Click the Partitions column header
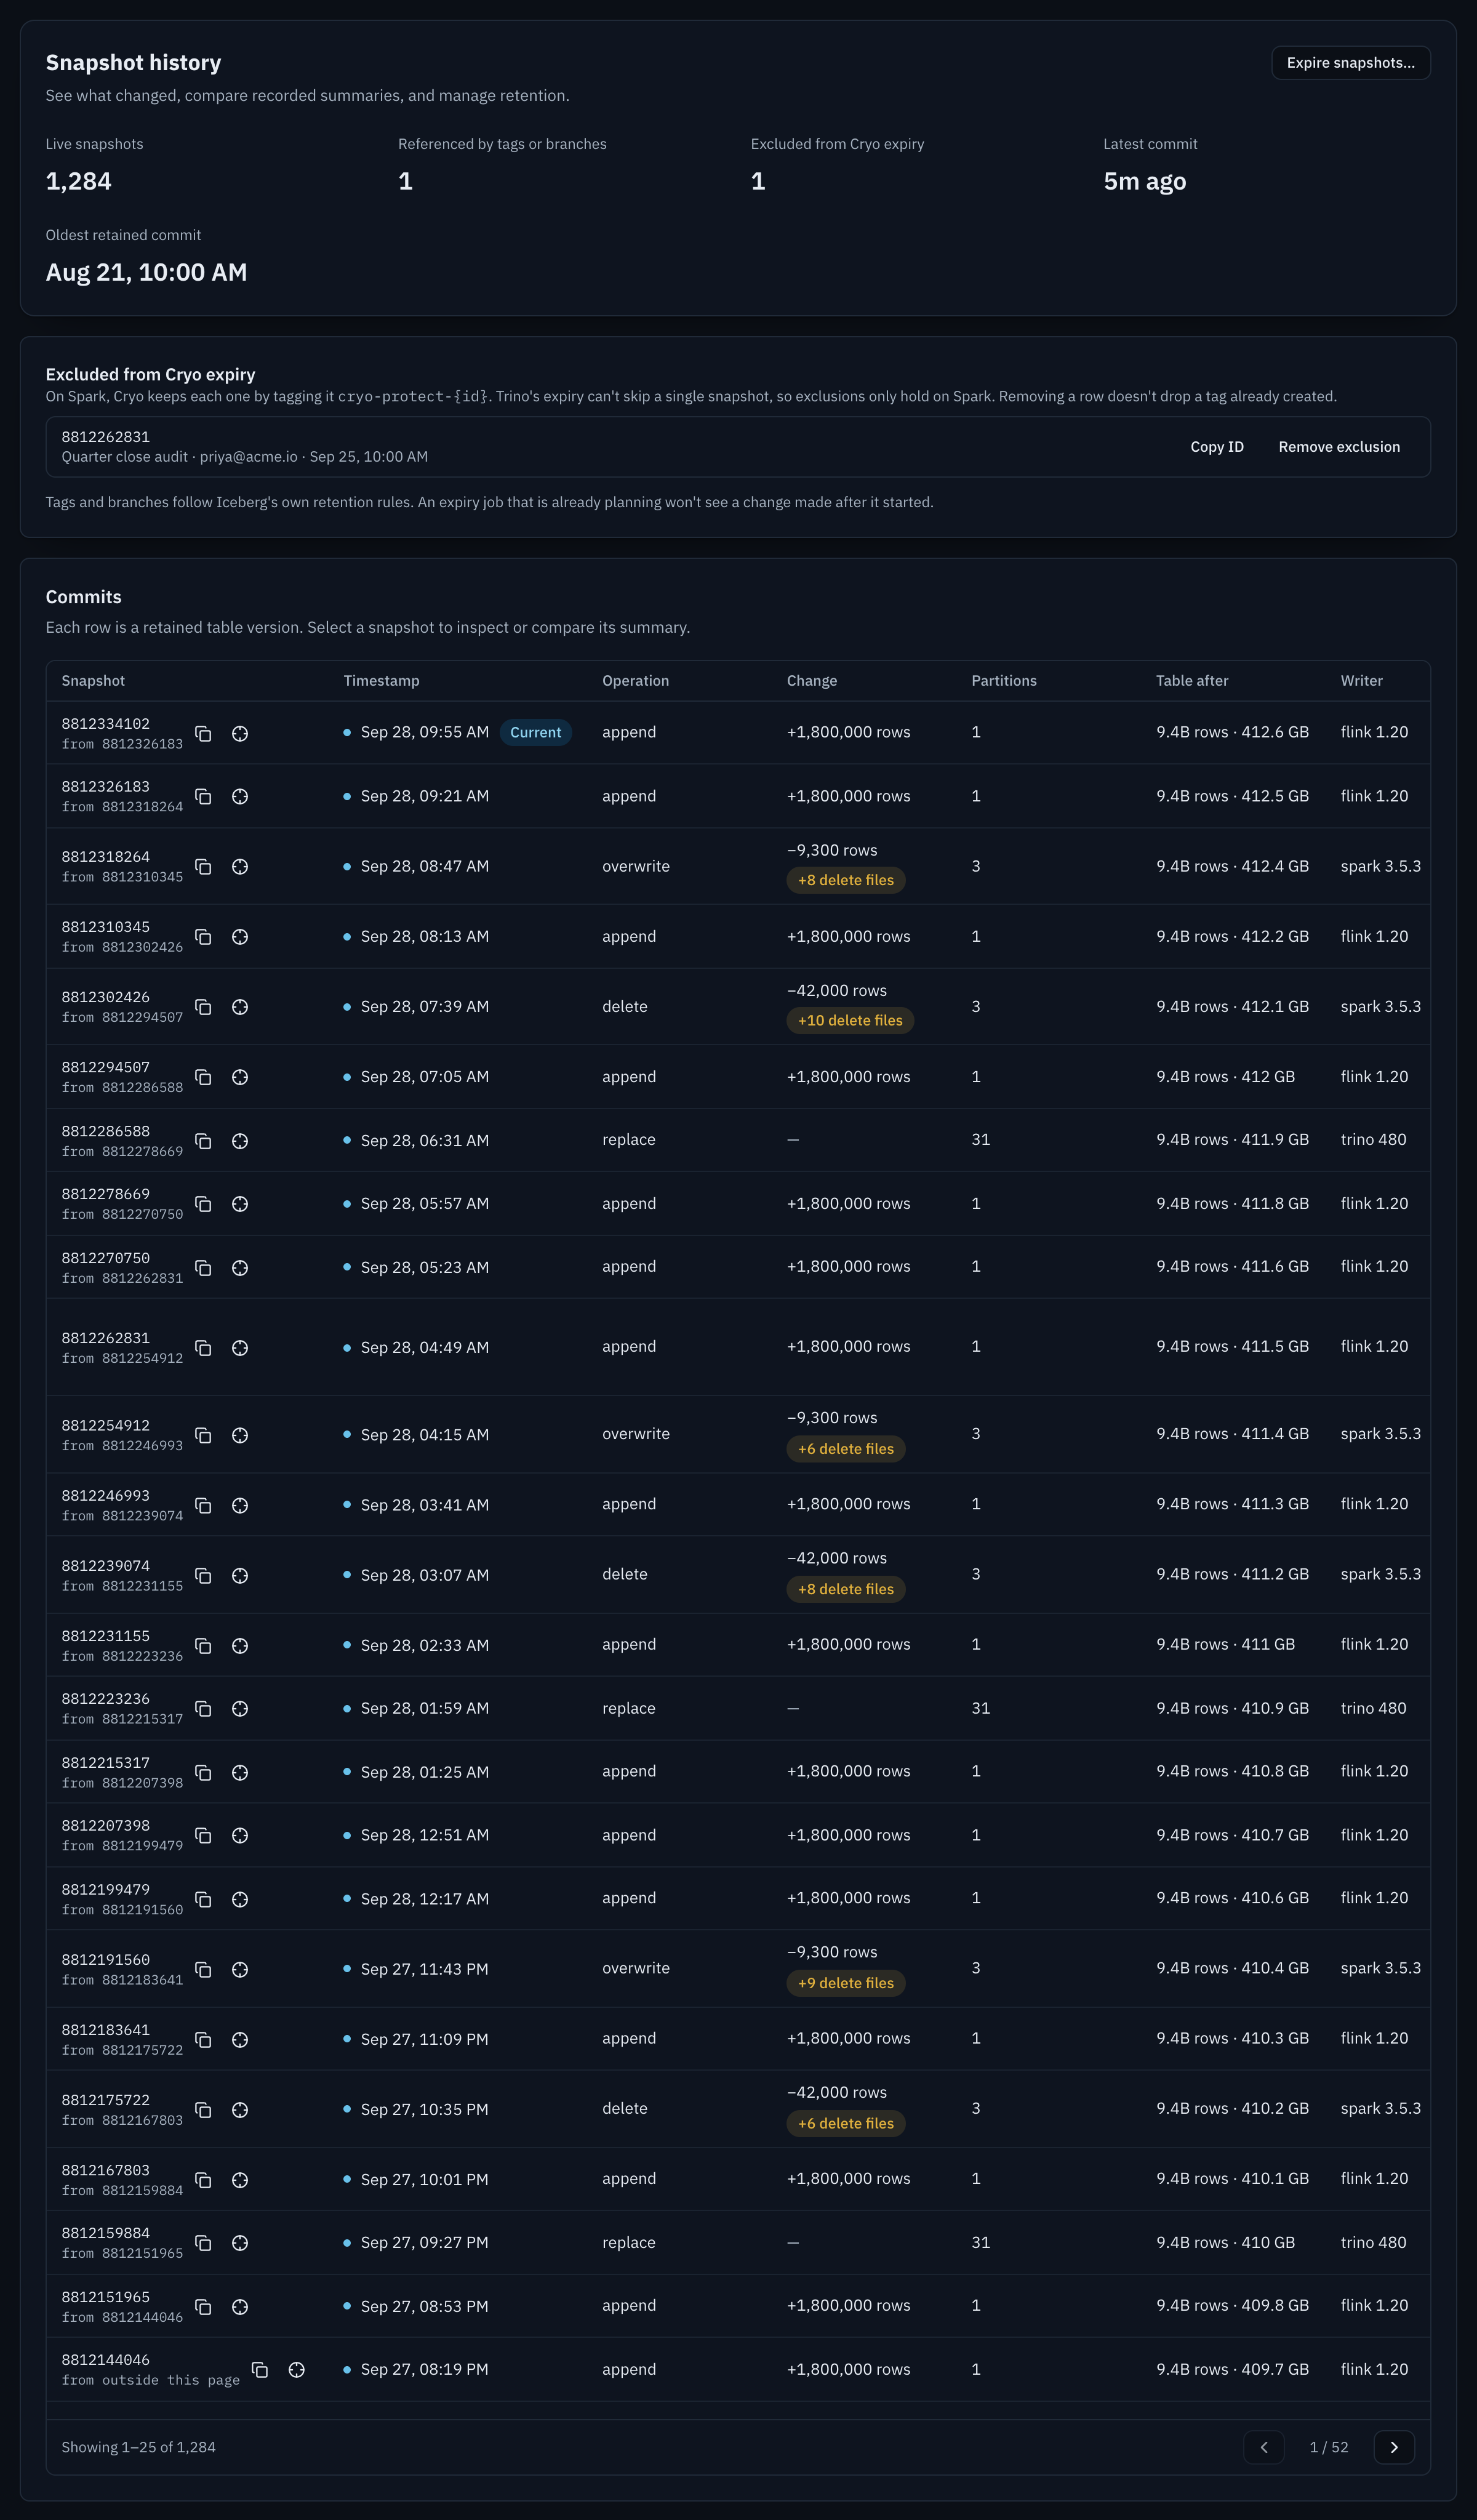This screenshot has width=1477, height=2520. 1004,681
